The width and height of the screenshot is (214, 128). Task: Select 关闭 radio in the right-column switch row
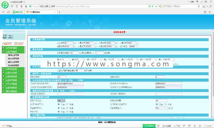pyautogui.click(x=165, y=104)
